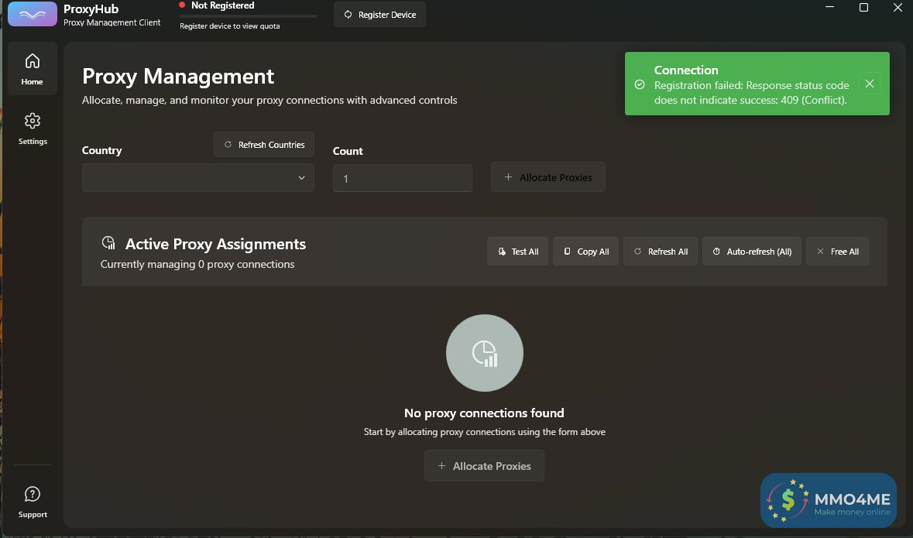This screenshot has height=538, width=913.
Task: Toggle Auto-refresh (All)
Action: (x=752, y=252)
